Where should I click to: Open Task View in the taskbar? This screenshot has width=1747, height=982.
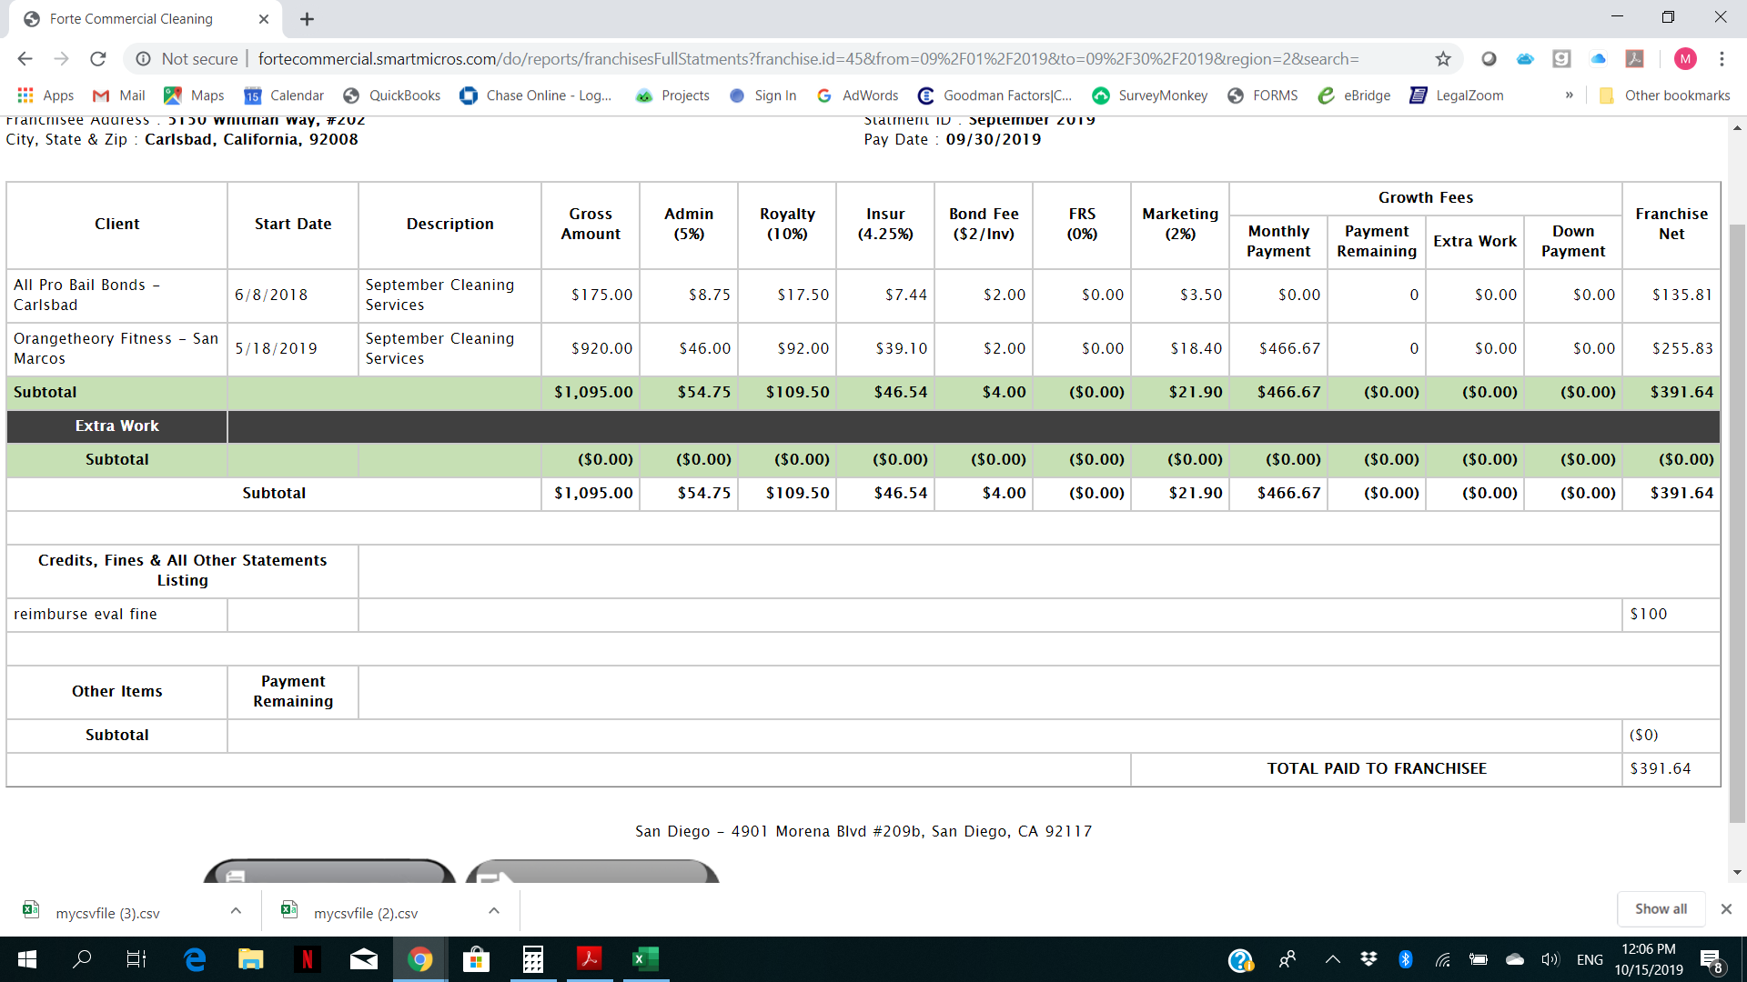(x=136, y=959)
